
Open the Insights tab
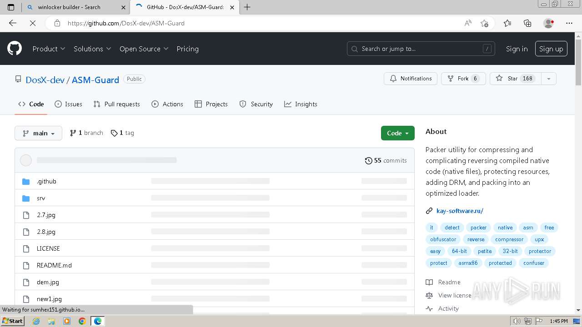301,104
